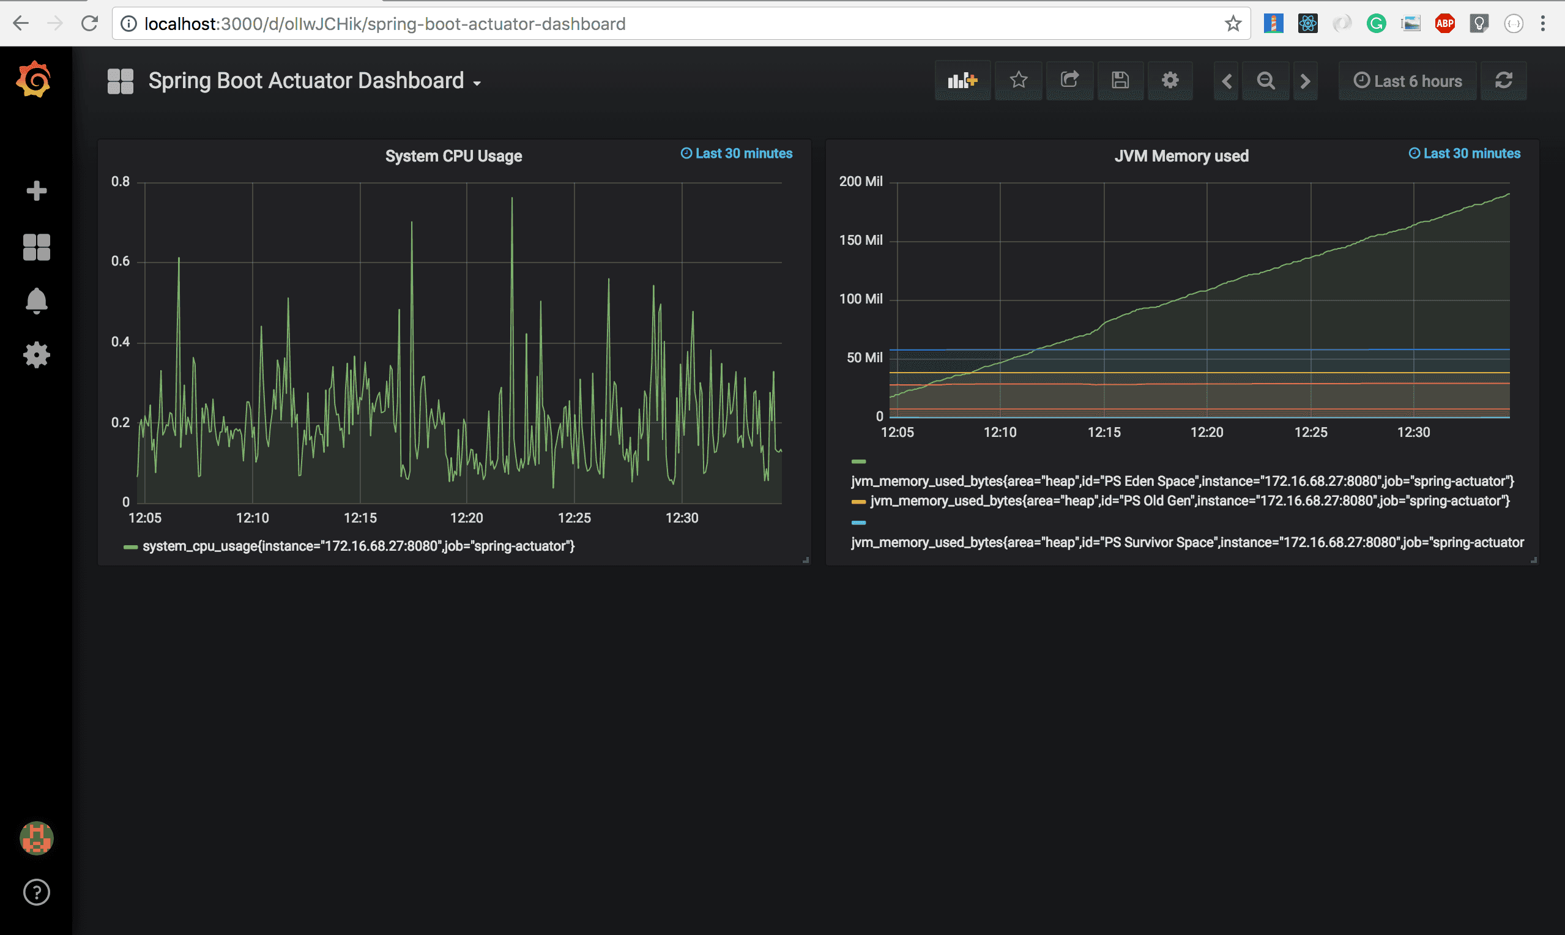The height and width of the screenshot is (935, 1565).
Task: Click the Last 30 minutes label on CPU panel
Action: pos(735,153)
